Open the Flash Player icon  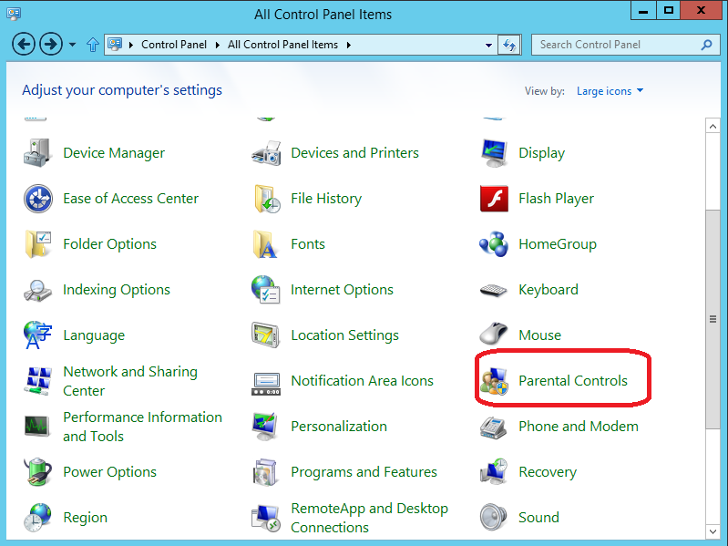pyautogui.click(x=494, y=198)
